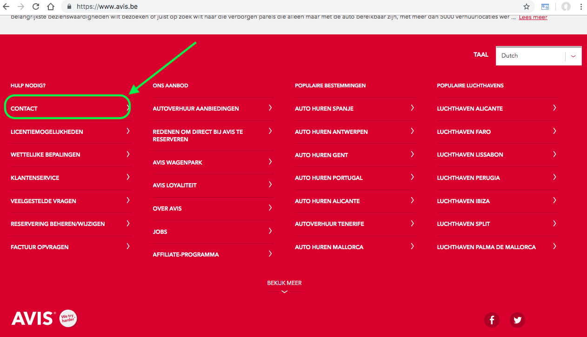Open Over Avis link
This screenshot has height=337, width=587.
click(167, 208)
